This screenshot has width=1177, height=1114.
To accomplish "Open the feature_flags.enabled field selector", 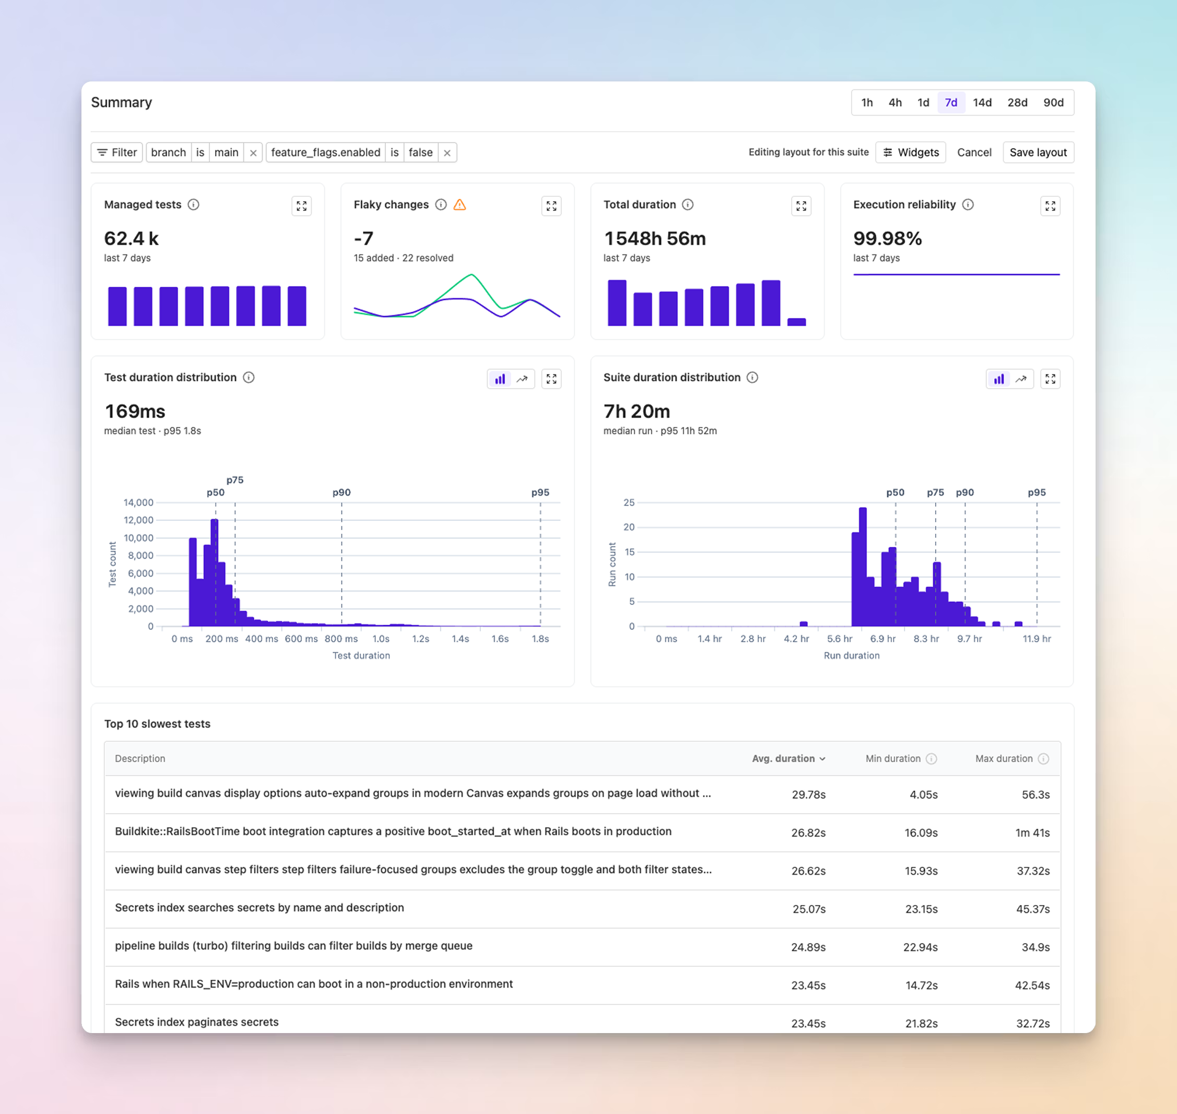I will (325, 153).
